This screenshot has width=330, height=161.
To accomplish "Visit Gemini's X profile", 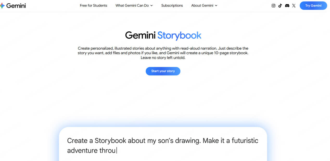I will (294, 5).
